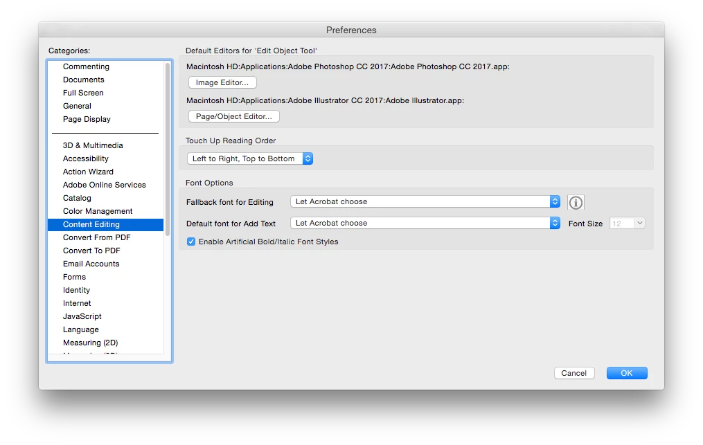Viewport: 703px width, 445px height.
Task: Click the Page/Object Editor... button
Action: pos(234,116)
